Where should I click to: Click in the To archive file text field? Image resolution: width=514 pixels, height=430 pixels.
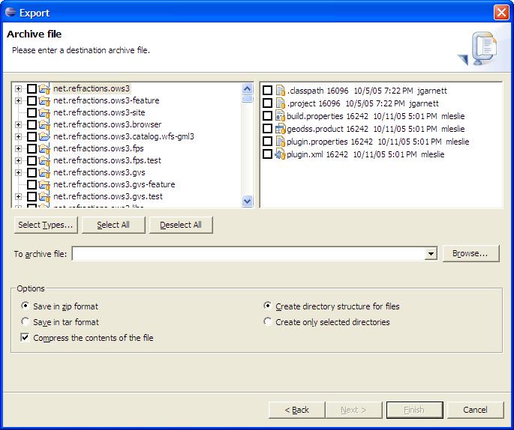tap(248, 254)
